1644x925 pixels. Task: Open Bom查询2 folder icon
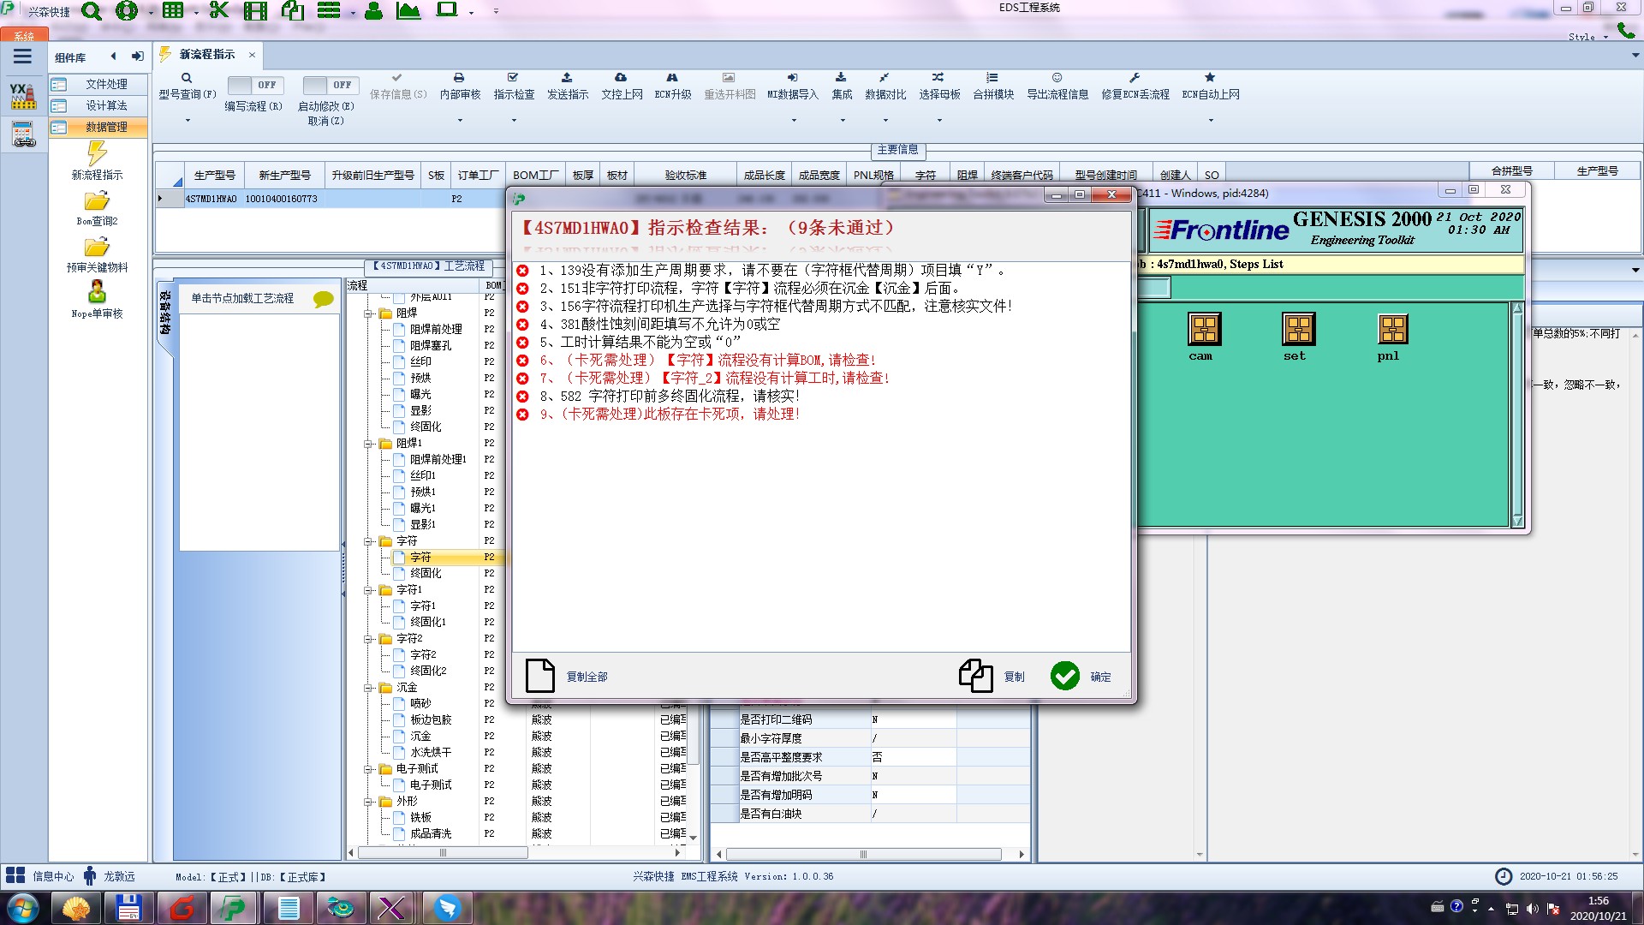pos(97,201)
